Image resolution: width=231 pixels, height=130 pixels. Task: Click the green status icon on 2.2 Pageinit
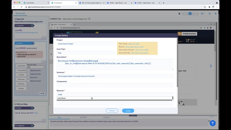[x=32, y=126]
